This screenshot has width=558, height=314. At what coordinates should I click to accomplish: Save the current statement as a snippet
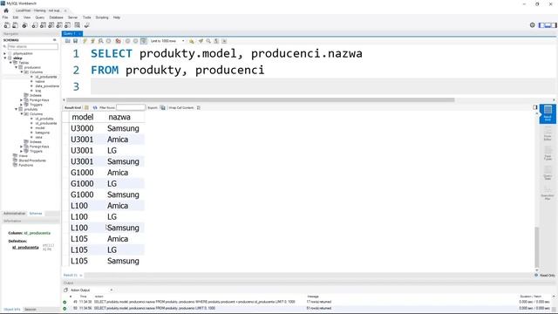coord(192,41)
